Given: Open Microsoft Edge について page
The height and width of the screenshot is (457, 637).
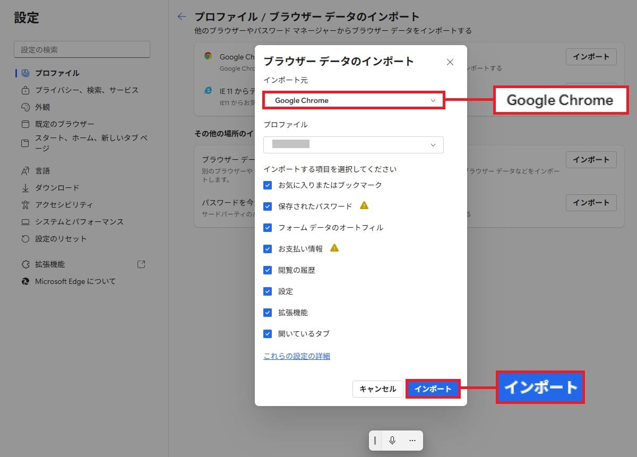Looking at the screenshot, I should point(75,281).
